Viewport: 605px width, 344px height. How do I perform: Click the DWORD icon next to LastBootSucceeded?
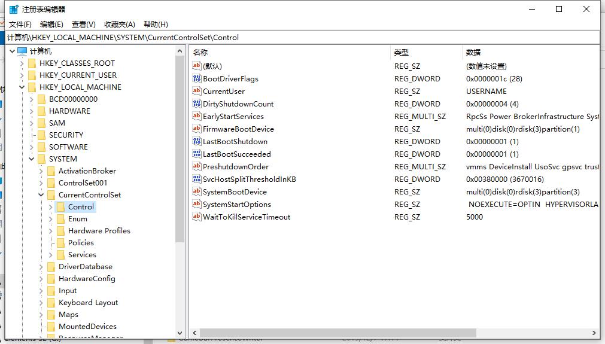(197, 154)
